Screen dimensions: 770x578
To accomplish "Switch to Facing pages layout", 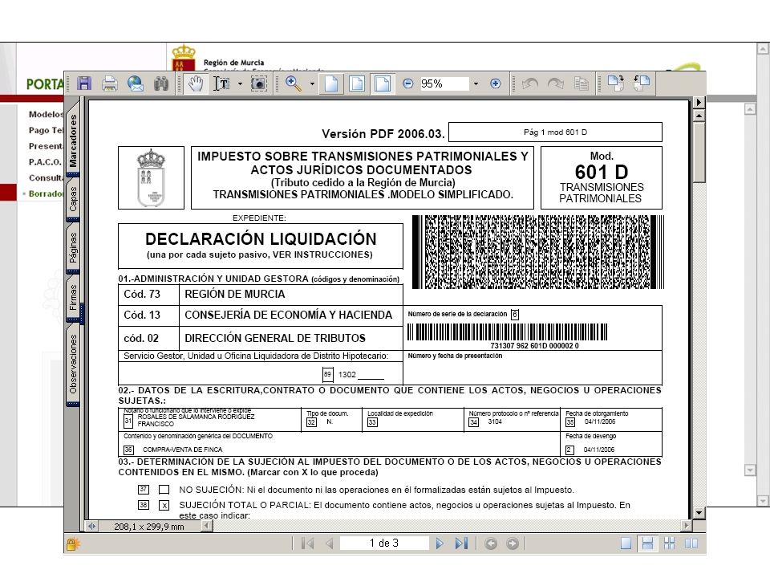I will click(x=691, y=543).
